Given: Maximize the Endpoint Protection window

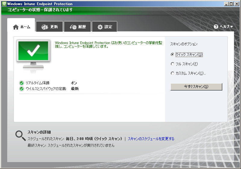Looking at the screenshot, I should [231, 4].
